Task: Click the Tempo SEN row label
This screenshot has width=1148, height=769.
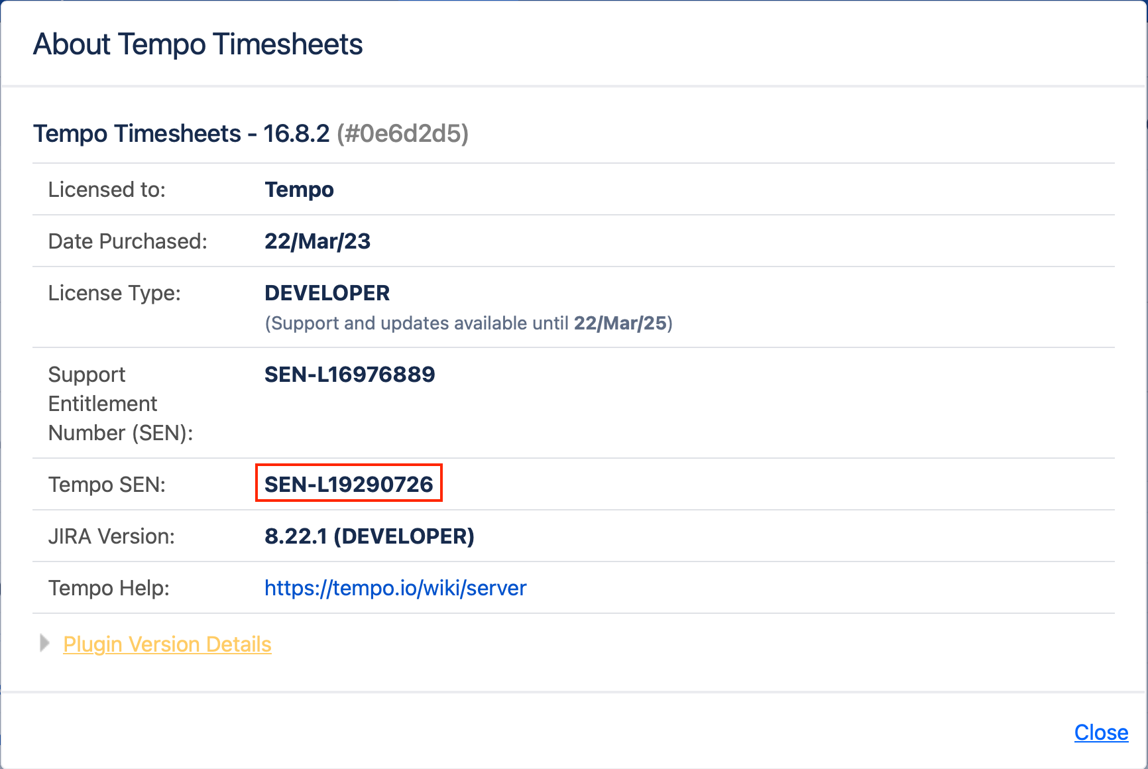Action: coord(107,484)
